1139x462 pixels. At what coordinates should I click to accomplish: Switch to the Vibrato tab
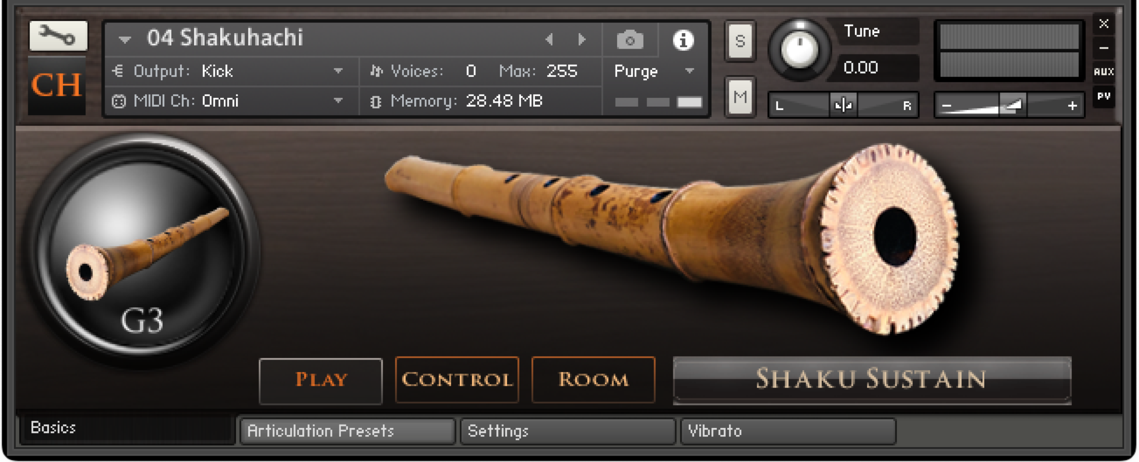click(x=788, y=431)
